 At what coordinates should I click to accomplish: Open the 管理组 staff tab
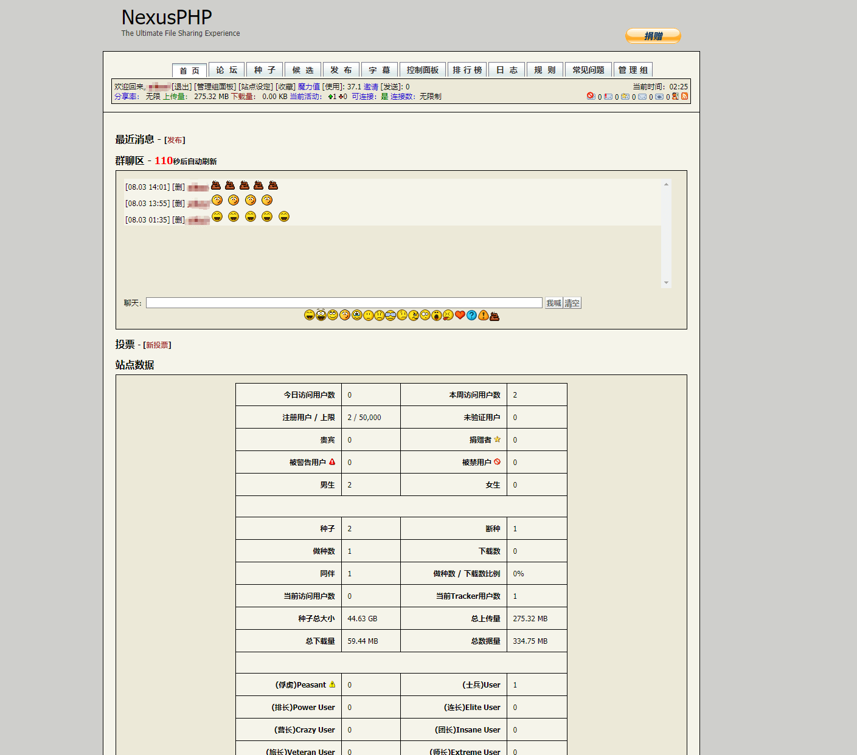633,70
